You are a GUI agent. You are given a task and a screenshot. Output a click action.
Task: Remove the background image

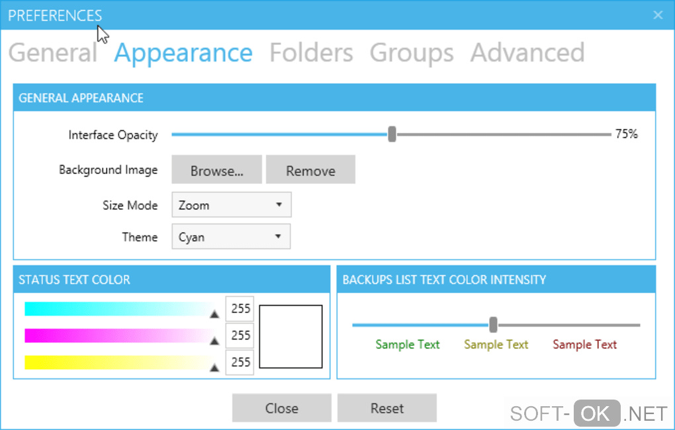point(310,170)
